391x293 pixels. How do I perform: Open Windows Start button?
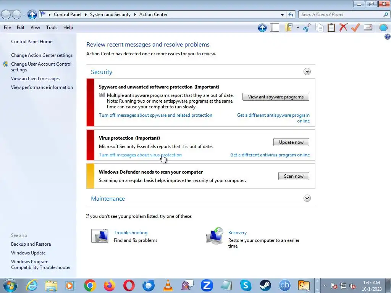tap(10, 285)
